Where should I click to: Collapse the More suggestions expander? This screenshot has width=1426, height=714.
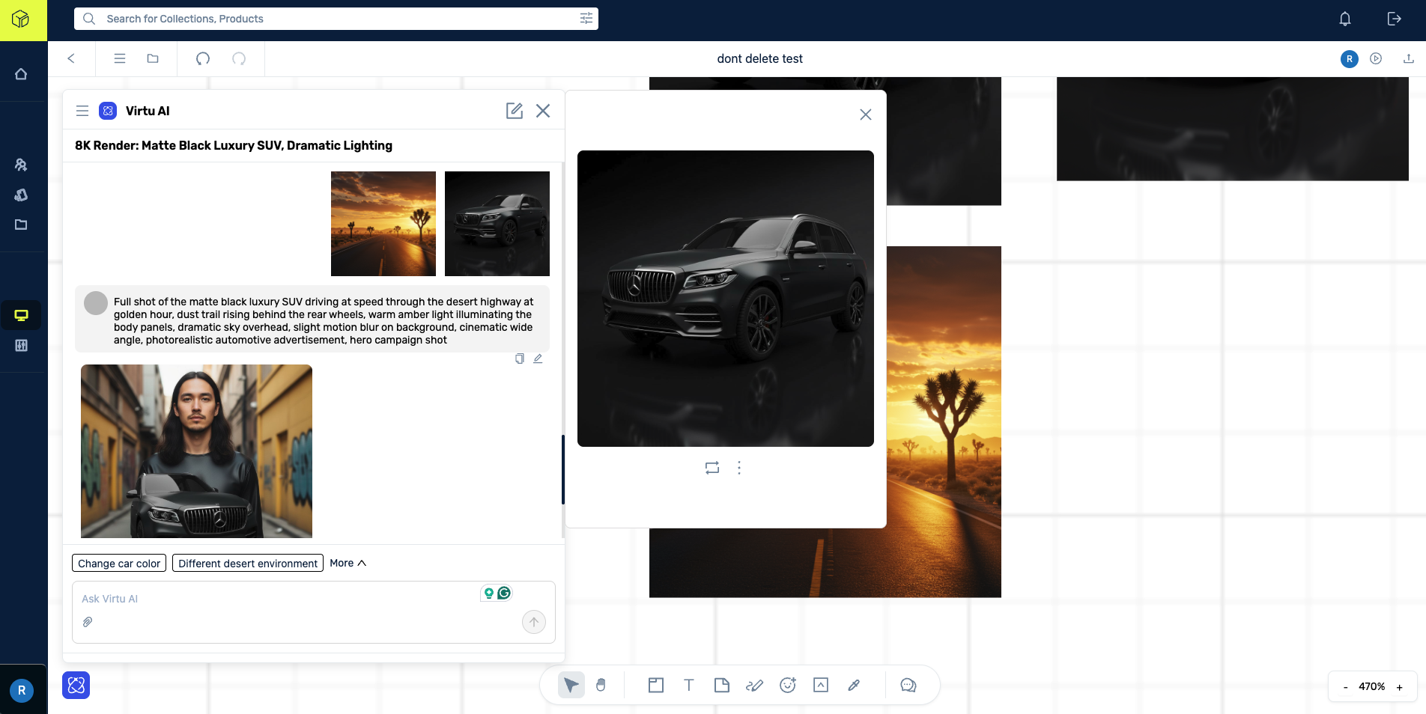pos(347,563)
